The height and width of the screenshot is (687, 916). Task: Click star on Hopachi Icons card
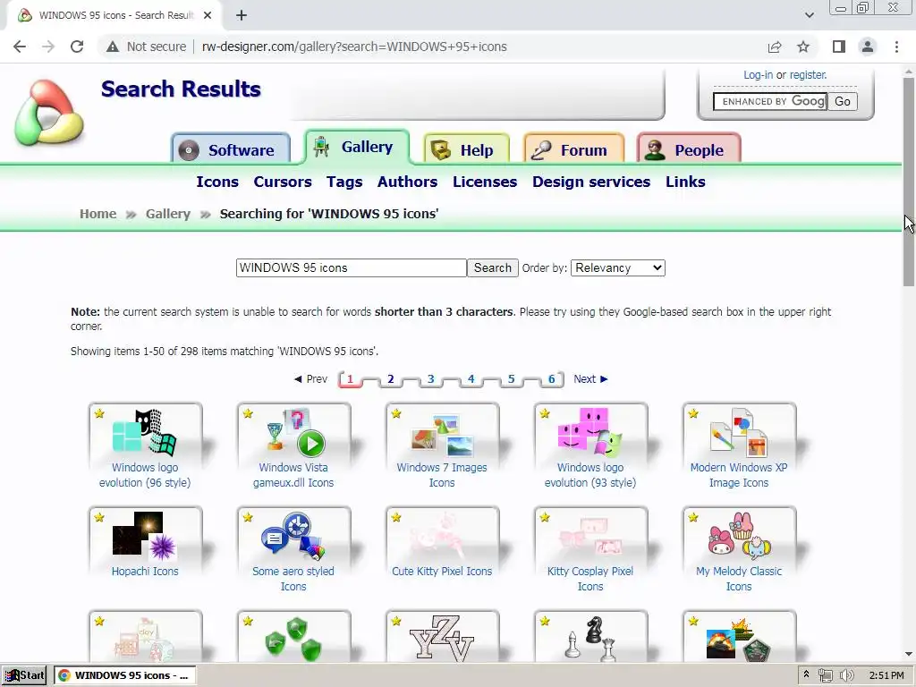coord(99,518)
